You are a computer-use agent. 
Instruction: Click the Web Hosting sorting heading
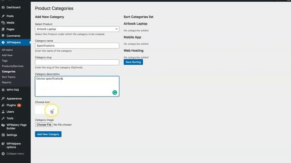[133, 51]
